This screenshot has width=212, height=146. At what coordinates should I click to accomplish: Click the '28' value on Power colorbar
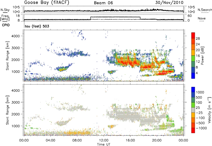pyautogui.click(x=198, y=38)
